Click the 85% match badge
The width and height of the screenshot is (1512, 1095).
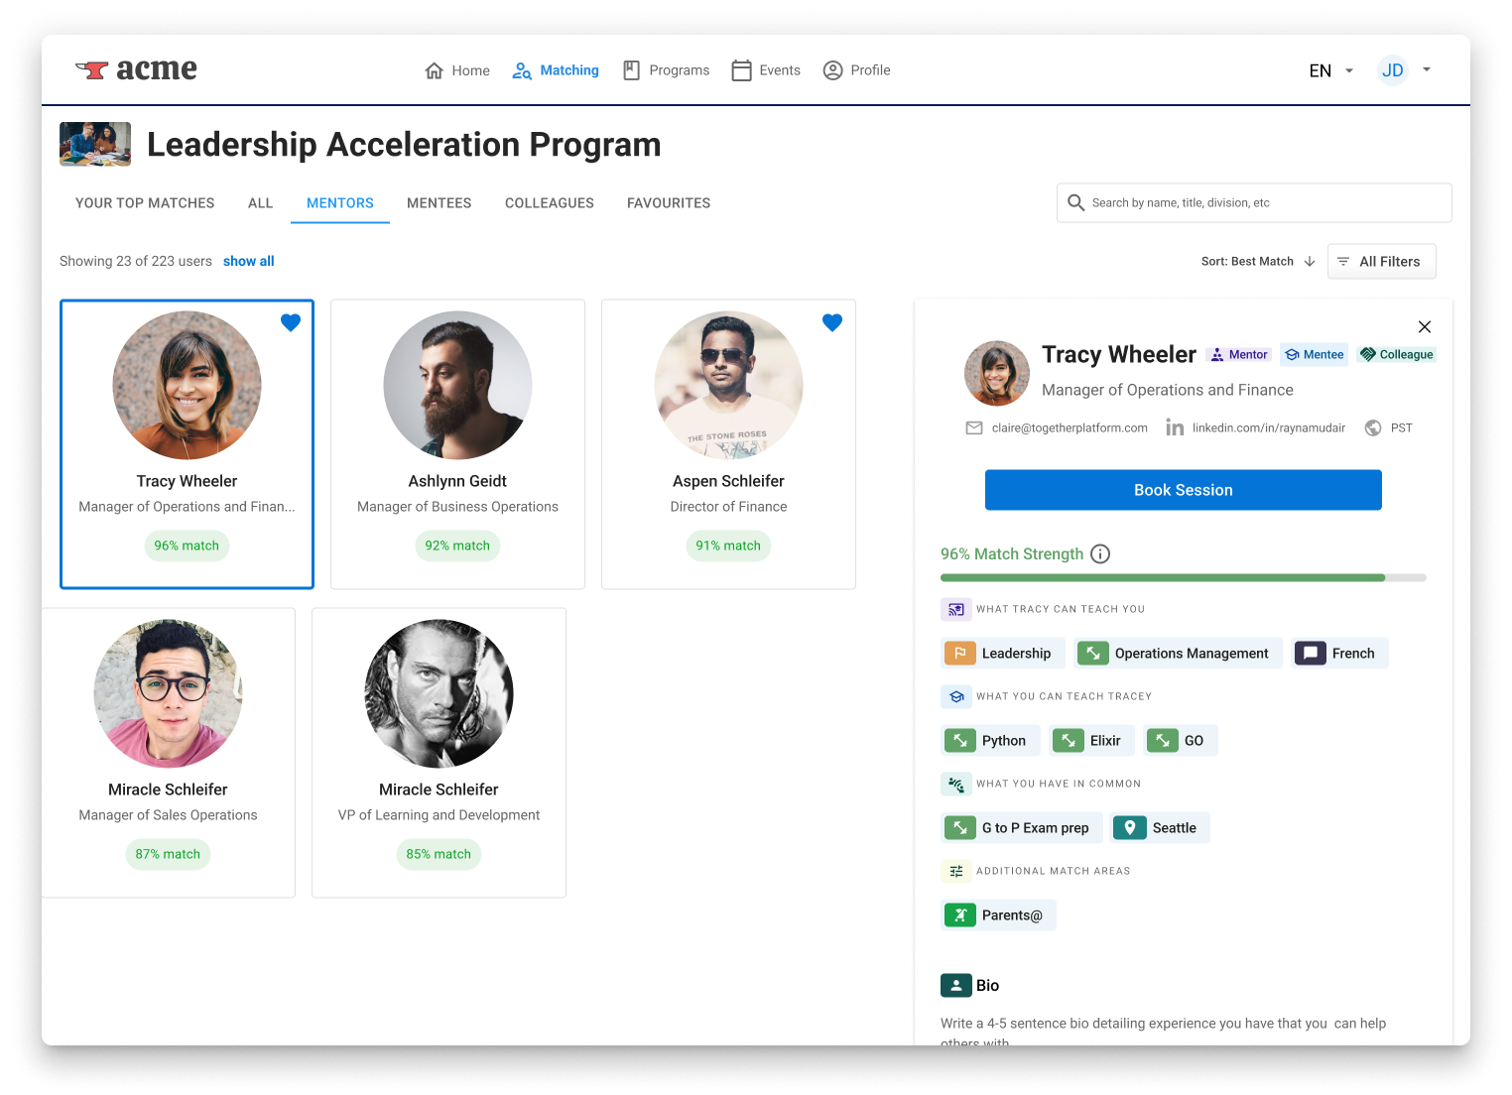point(439,854)
